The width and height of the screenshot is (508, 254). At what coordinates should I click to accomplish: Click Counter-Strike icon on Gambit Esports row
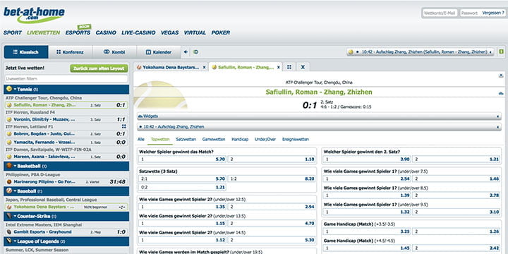[x=9, y=232]
